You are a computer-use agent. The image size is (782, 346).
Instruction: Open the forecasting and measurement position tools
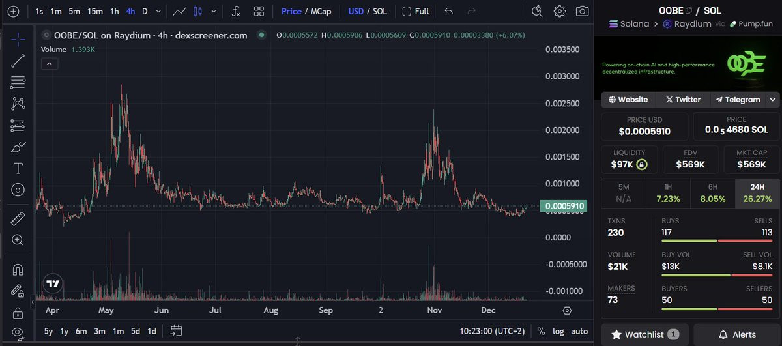coord(18,125)
